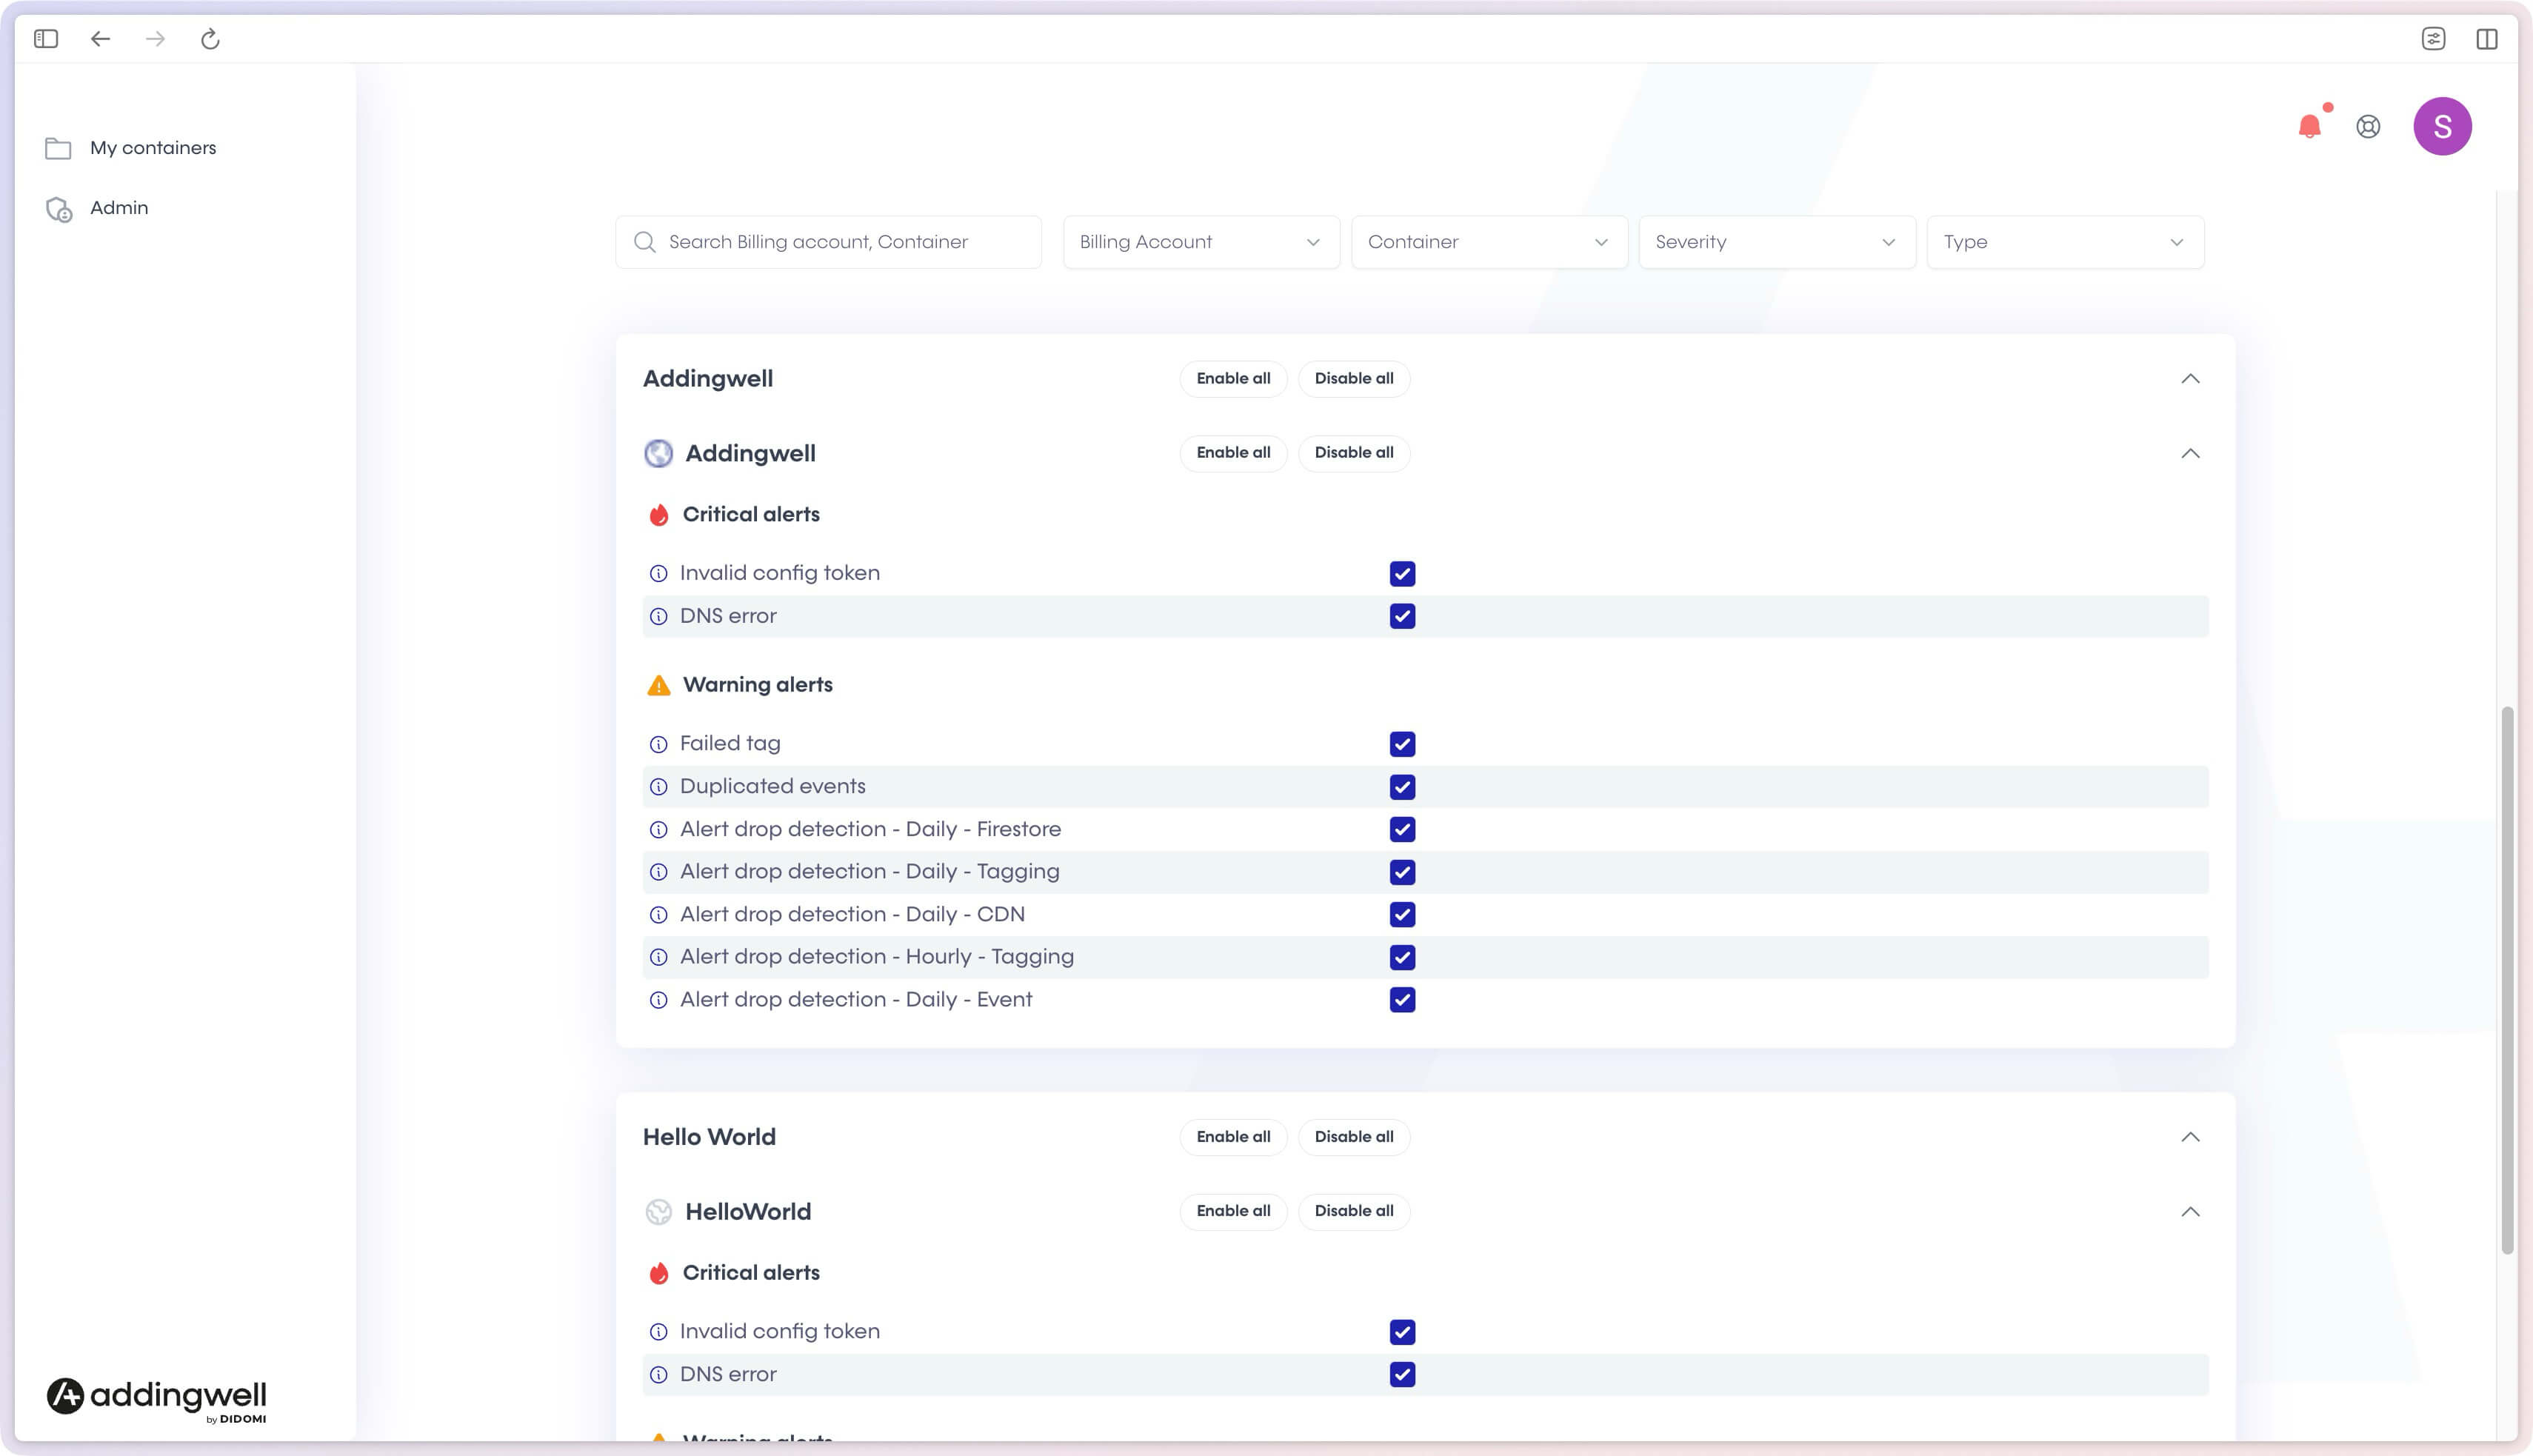The height and width of the screenshot is (1456, 2533).
Task: Click the browser reload icon
Action: click(x=210, y=39)
